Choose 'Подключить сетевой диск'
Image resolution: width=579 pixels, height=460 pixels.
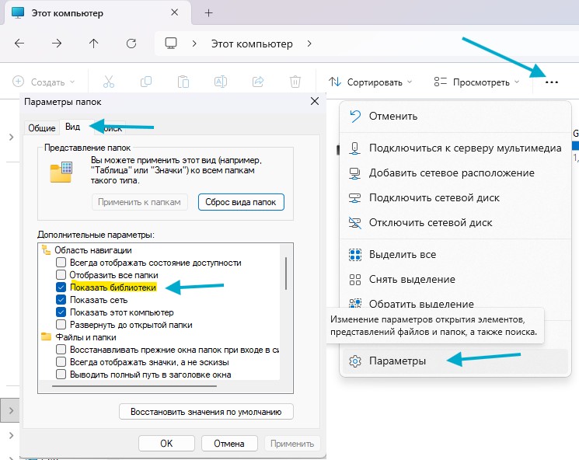pyautogui.click(x=455, y=198)
